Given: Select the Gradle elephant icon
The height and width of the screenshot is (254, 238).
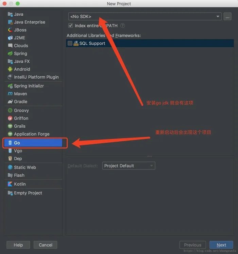Looking at the screenshot, I should (10, 101).
